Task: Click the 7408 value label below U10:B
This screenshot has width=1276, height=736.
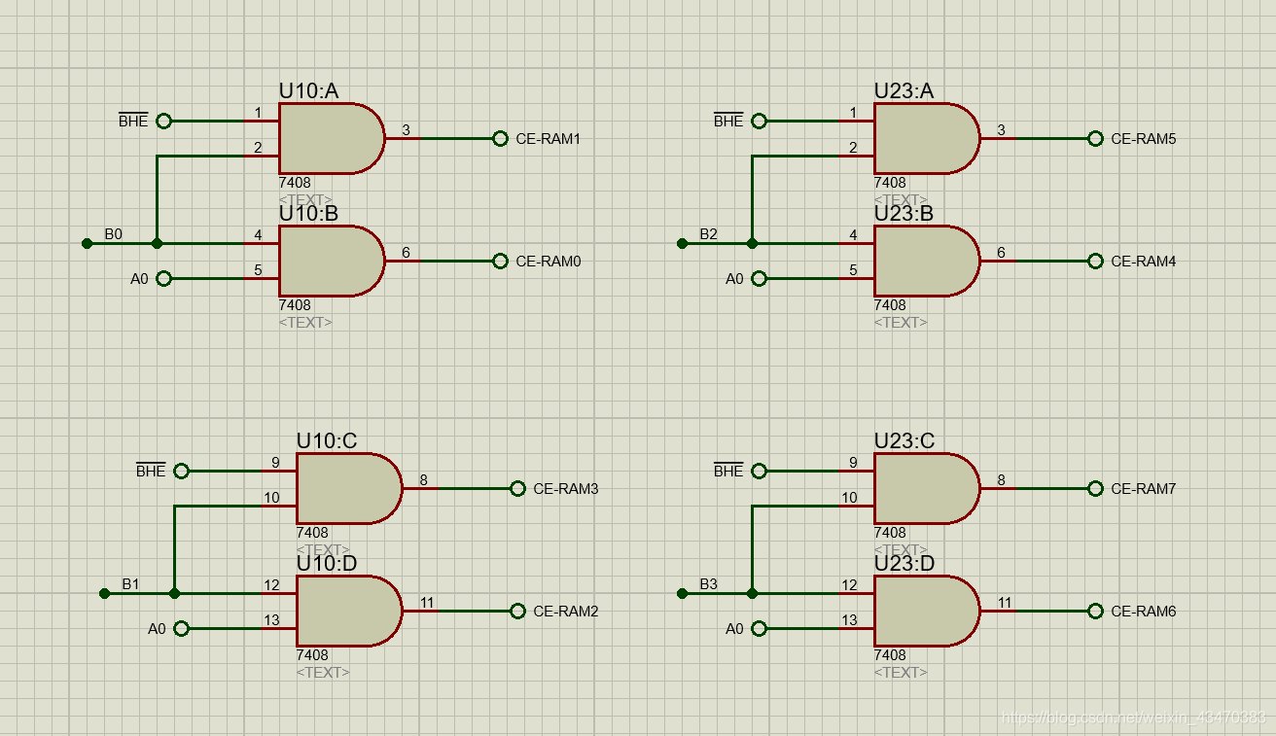Action: click(x=295, y=305)
